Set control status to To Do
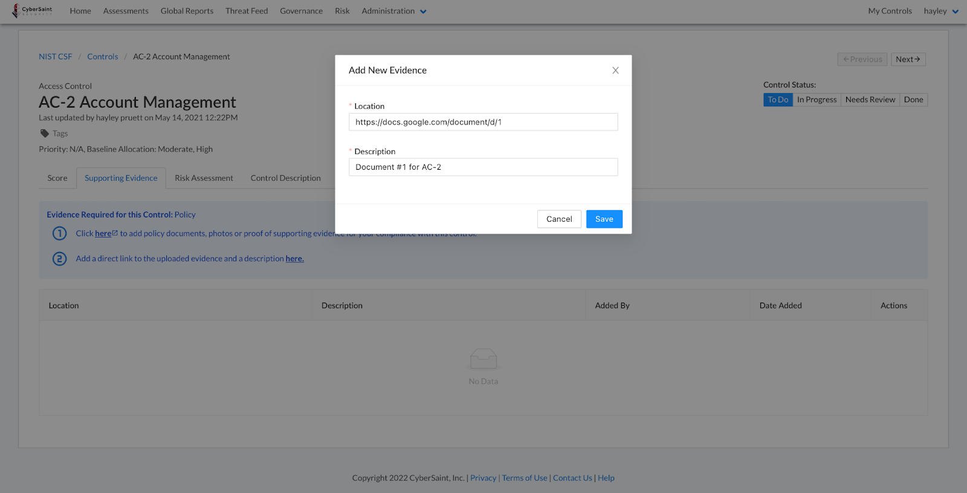967x493 pixels. [778, 100]
